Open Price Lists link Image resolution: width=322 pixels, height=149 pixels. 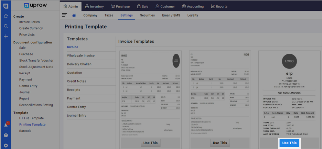point(27,34)
